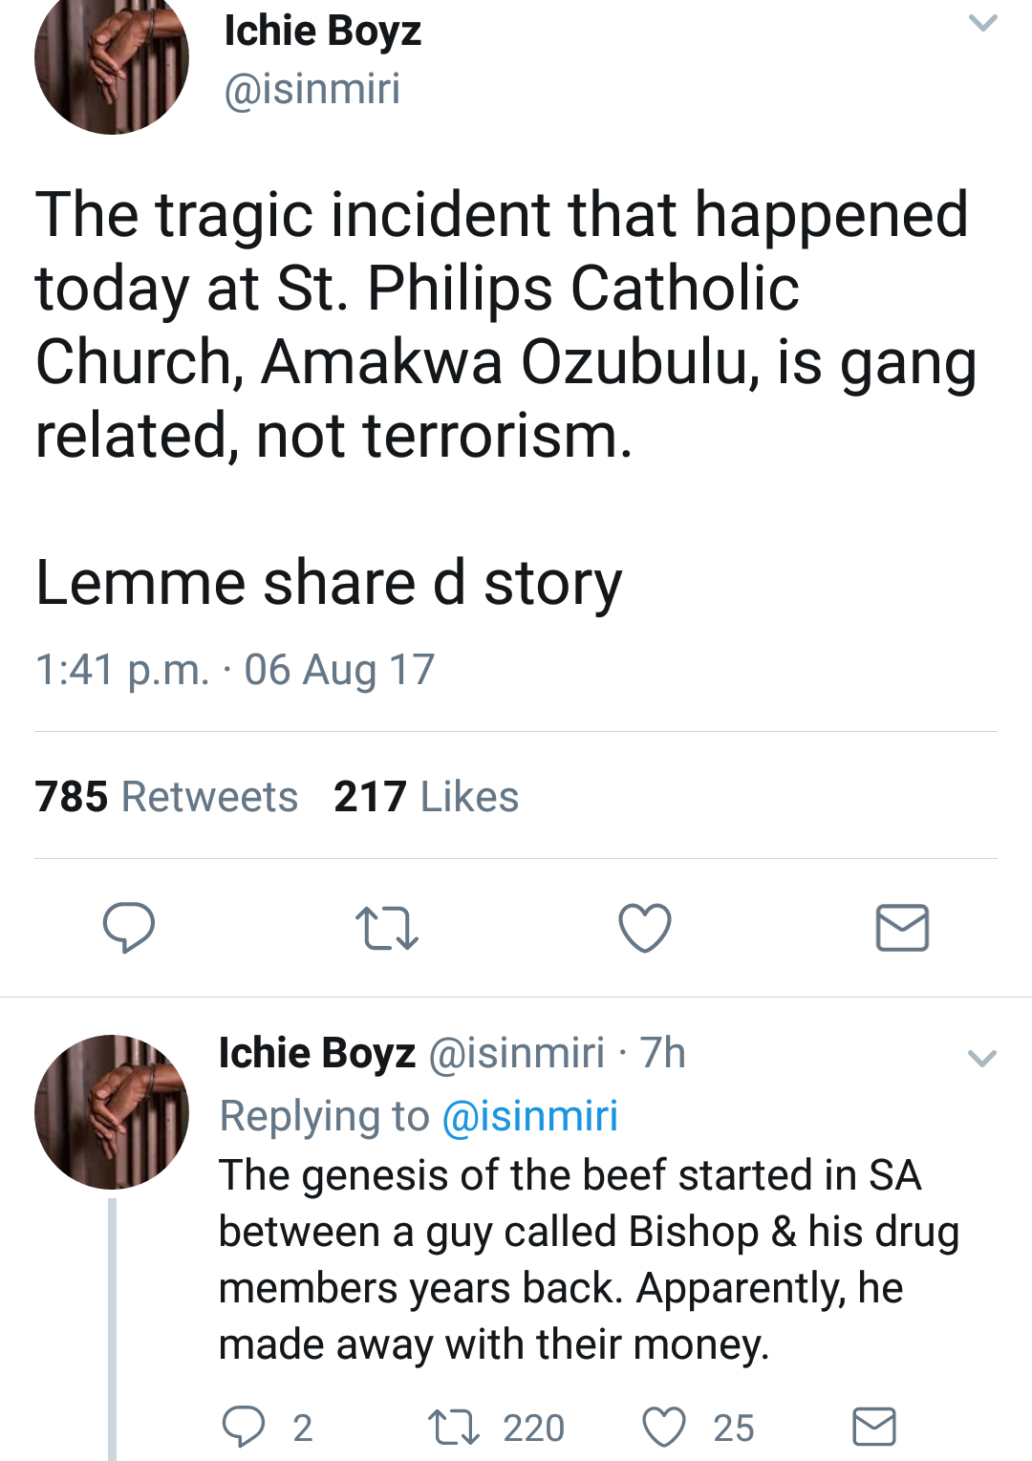Retweet the main tweet
The height and width of the screenshot is (1461, 1032).
386,928
